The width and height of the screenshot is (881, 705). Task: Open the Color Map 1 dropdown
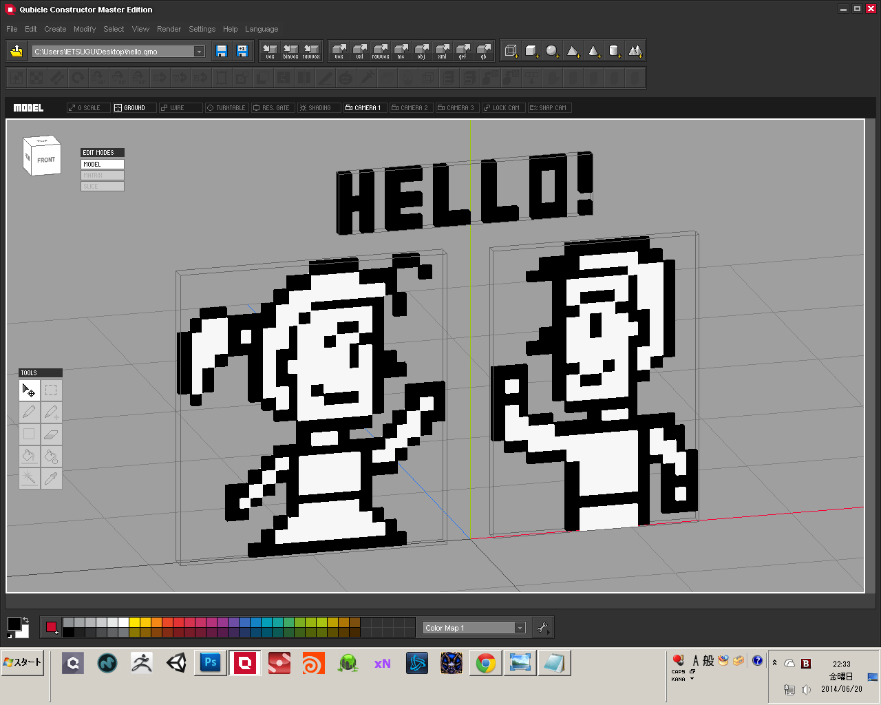tap(520, 628)
